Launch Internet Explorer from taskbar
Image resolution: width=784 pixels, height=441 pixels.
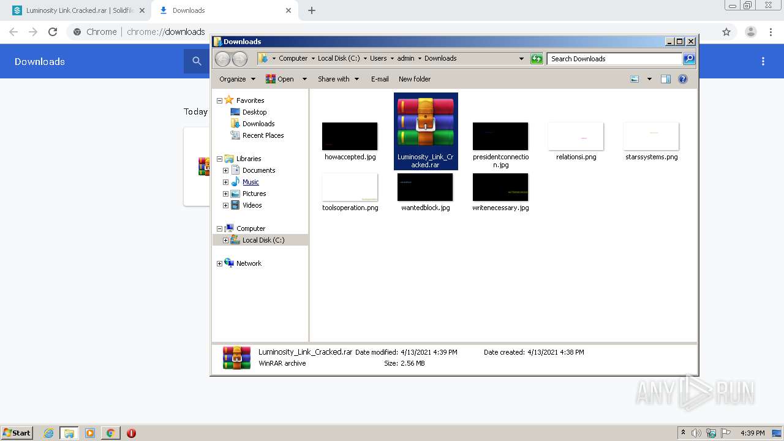[x=49, y=433]
